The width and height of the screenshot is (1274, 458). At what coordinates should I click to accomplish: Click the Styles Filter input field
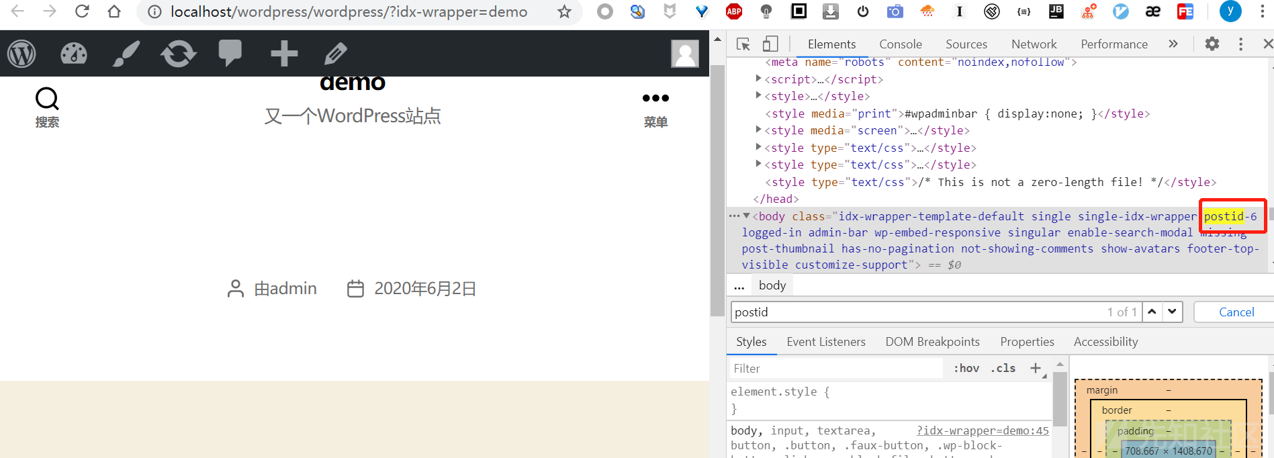pos(836,369)
